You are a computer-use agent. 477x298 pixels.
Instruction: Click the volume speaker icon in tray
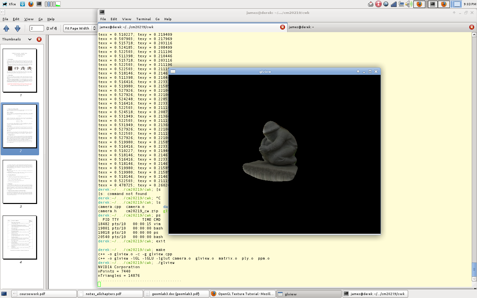coord(409,4)
